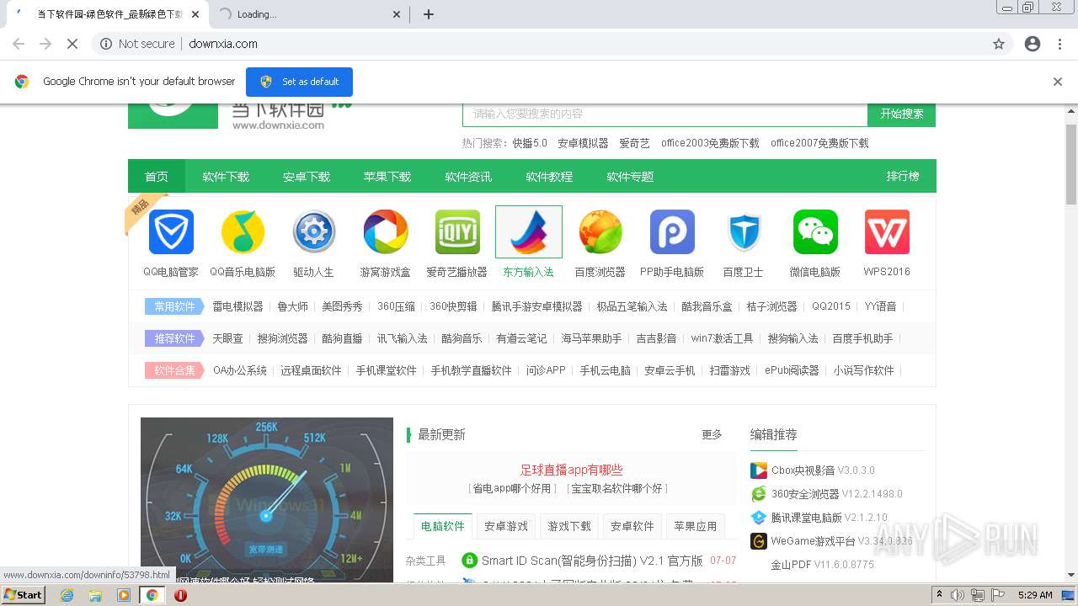Open Smart ID Scan download link

coord(592,561)
